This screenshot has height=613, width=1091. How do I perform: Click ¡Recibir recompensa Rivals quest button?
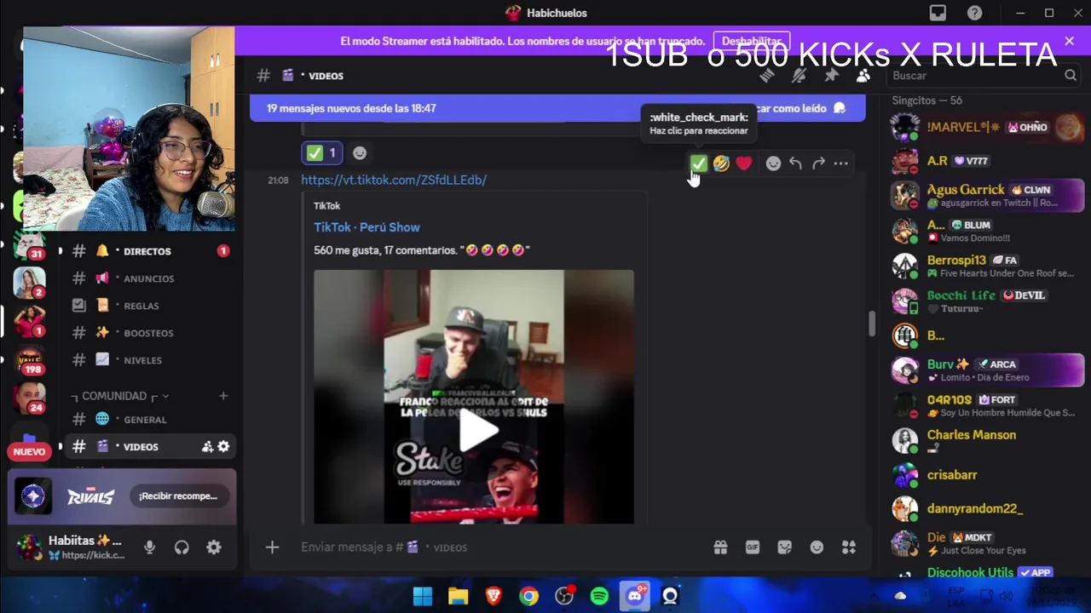178,496
